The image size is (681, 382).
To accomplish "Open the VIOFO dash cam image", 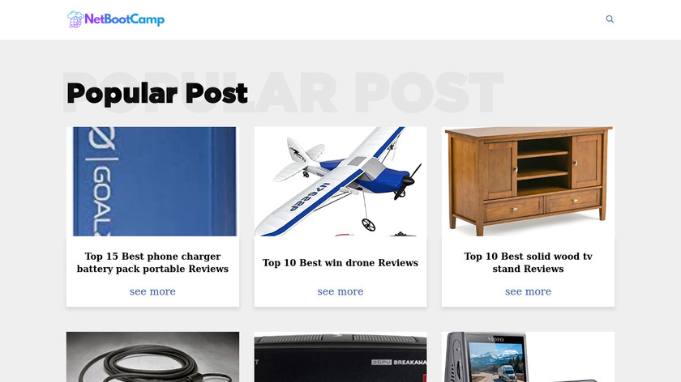I will click(x=528, y=357).
